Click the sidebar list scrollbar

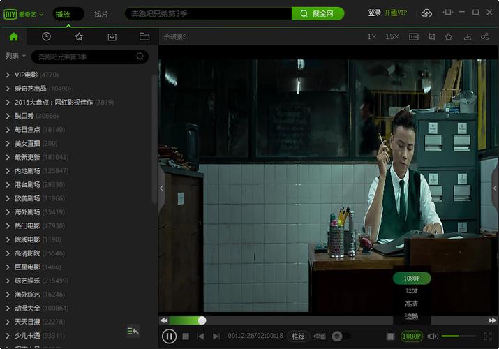154,139
